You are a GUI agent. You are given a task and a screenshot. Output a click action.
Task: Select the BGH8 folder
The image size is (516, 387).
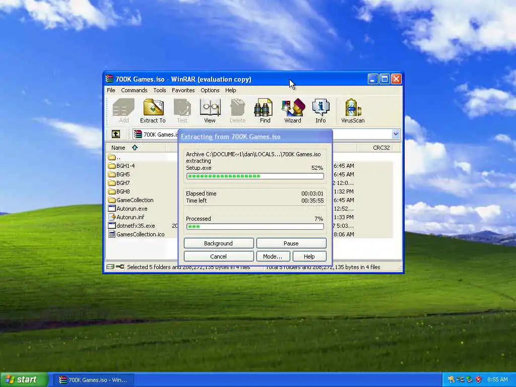pyautogui.click(x=119, y=191)
